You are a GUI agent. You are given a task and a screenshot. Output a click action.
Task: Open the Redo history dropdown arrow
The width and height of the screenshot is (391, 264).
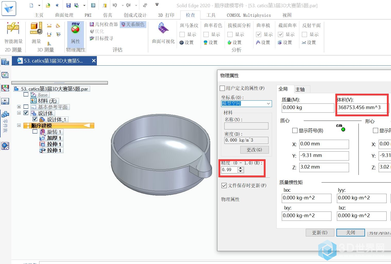click(136, 5)
